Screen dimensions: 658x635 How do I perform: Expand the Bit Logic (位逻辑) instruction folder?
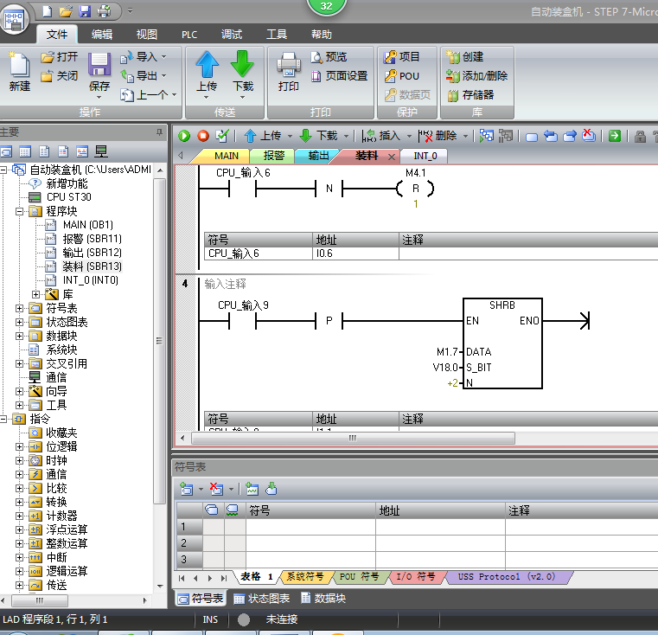pyautogui.click(x=20, y=446)
